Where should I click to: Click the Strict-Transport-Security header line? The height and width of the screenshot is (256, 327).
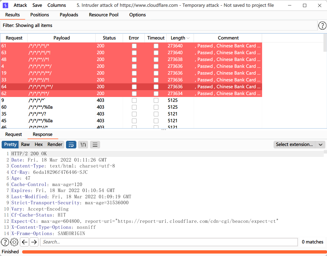click(70, 203)
